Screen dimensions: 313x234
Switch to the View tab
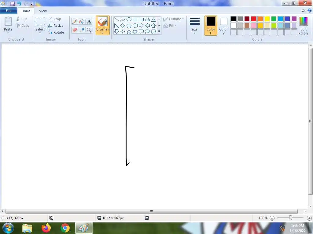pos(43,11)
